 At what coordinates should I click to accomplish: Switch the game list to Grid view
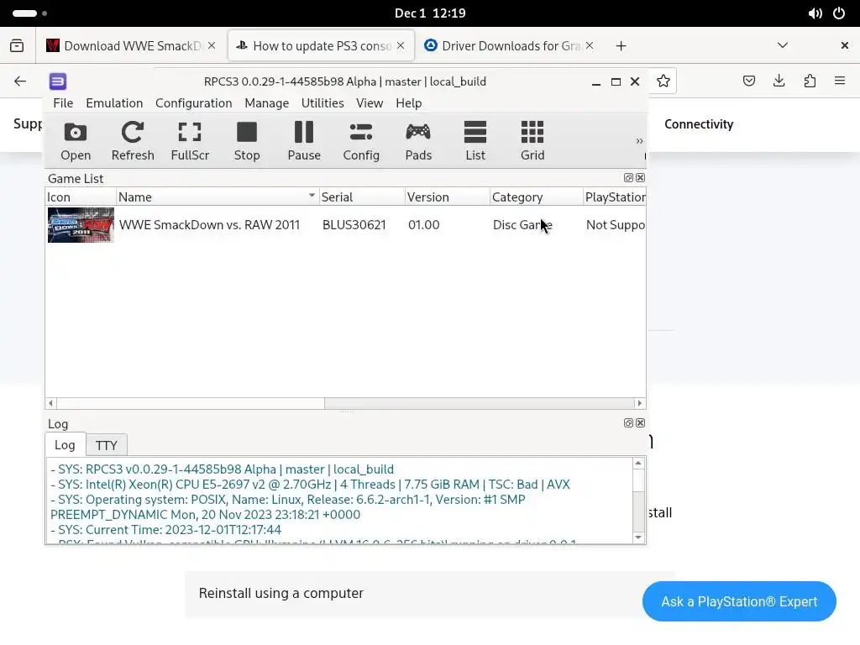coord(532,141)
